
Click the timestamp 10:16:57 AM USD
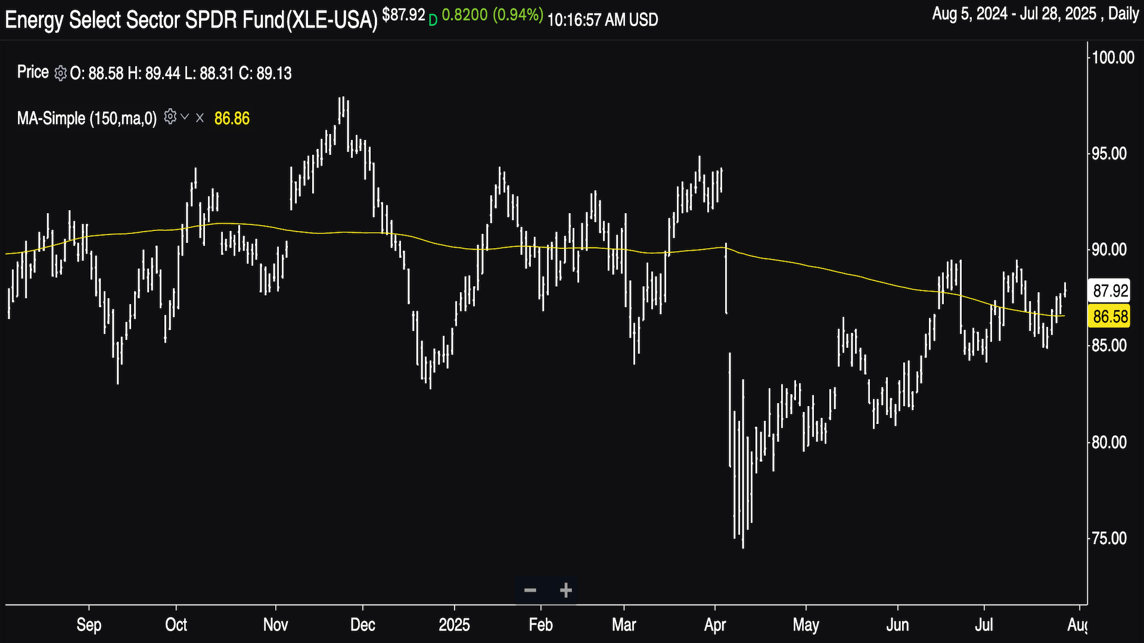tap(602, 20)
